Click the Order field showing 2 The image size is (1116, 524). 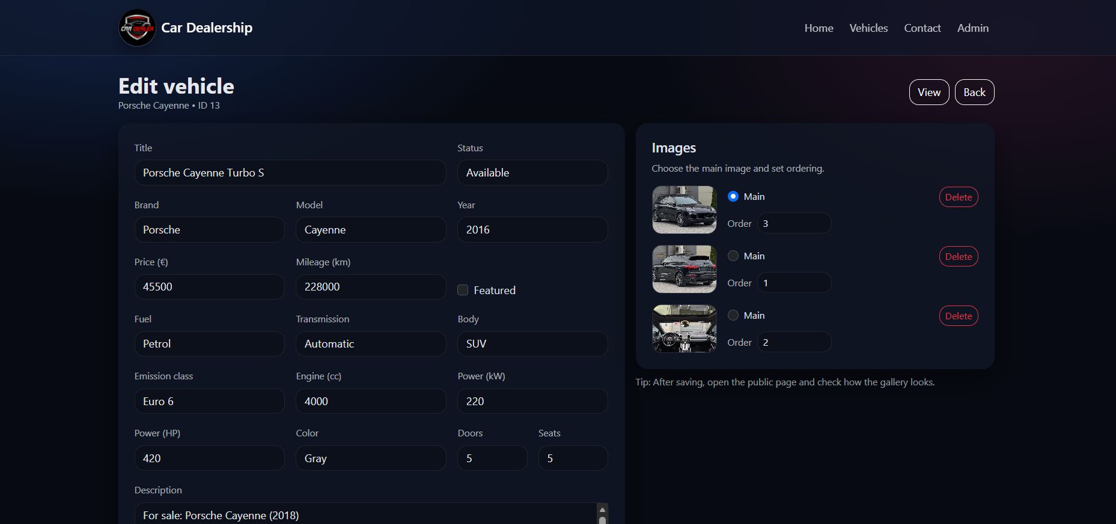pos(794,342)
